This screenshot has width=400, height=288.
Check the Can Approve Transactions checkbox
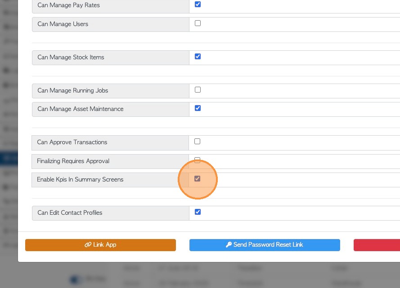[x=197, y=142]
